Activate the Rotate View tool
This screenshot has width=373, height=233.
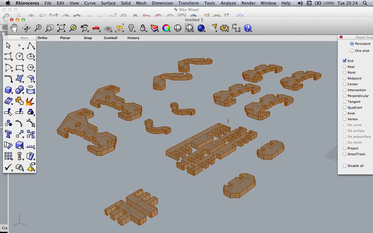[x=26, y=28]
